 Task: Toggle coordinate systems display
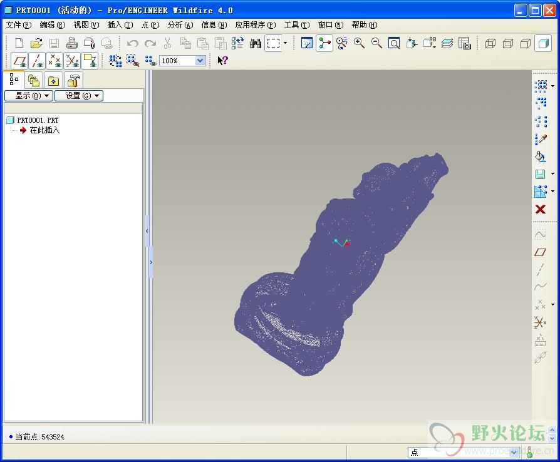72,61
